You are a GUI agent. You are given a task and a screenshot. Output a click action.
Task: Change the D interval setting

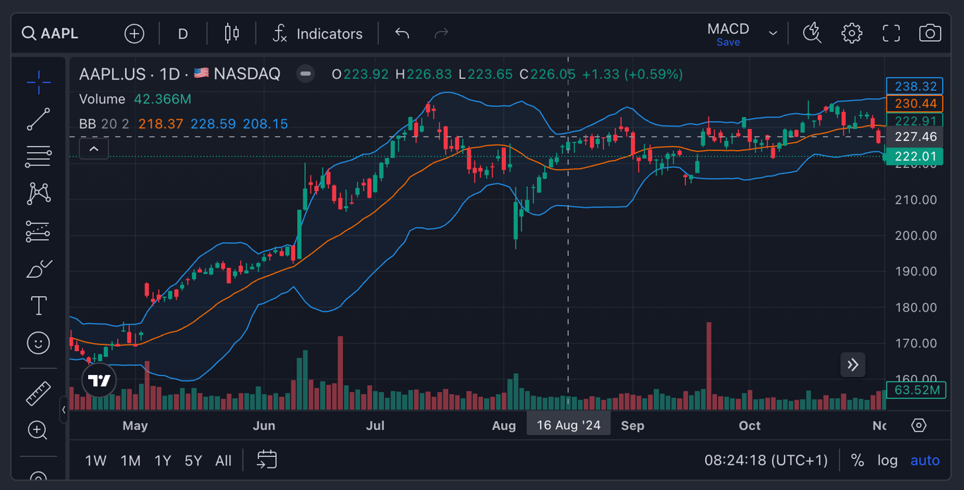pyautogui.click(x=183, y=33)
